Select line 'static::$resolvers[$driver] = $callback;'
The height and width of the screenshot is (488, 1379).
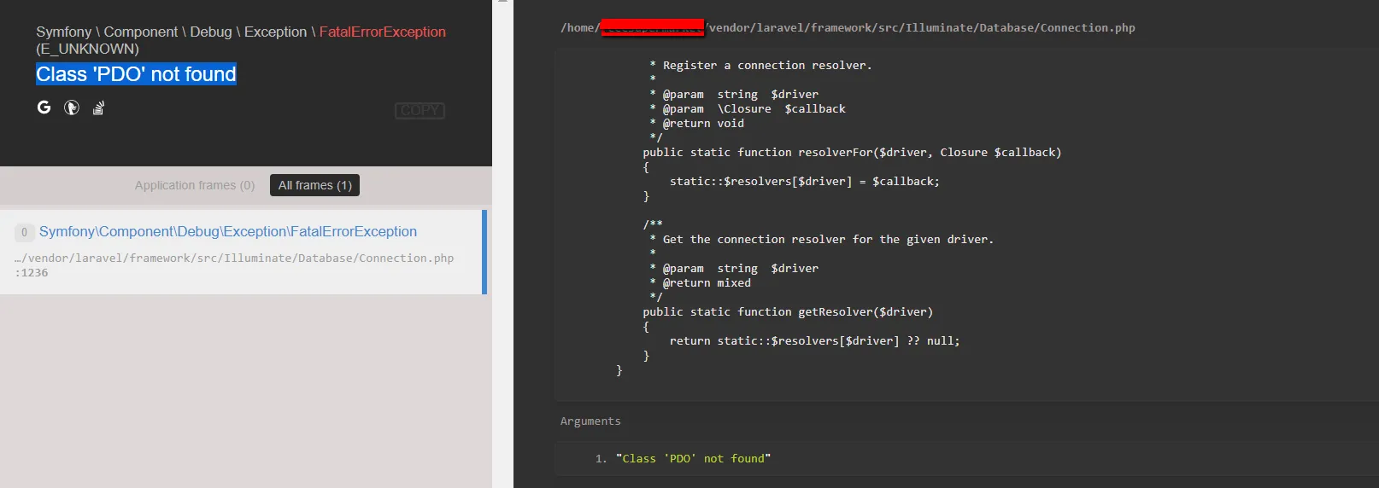point(804,182)
